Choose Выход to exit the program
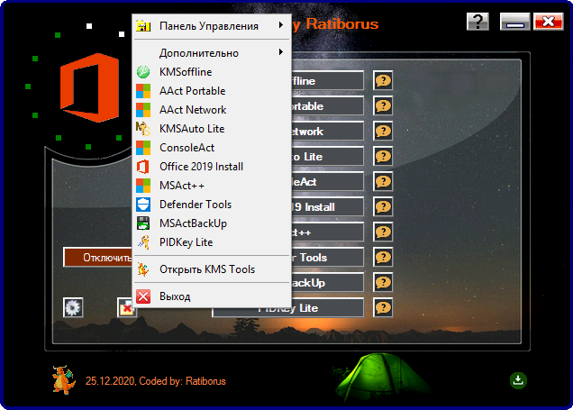This screenshot has width=573, height=410. [x=175, y=296]
